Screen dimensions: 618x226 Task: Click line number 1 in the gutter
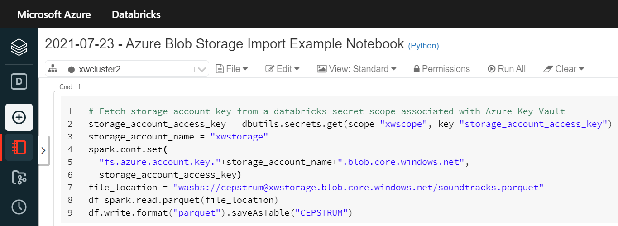70,111
